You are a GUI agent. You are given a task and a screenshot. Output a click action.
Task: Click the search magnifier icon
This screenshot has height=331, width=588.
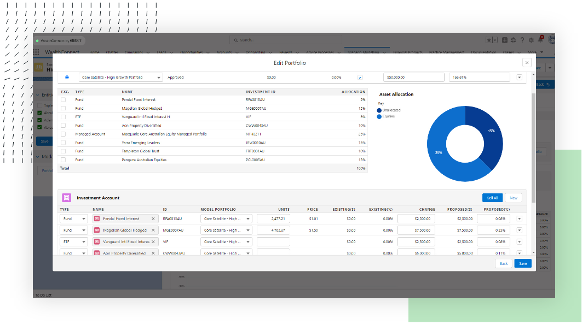(236, 40)
